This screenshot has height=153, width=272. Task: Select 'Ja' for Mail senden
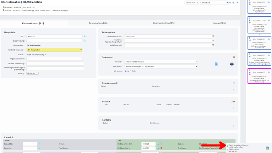[x=126, y=71]
